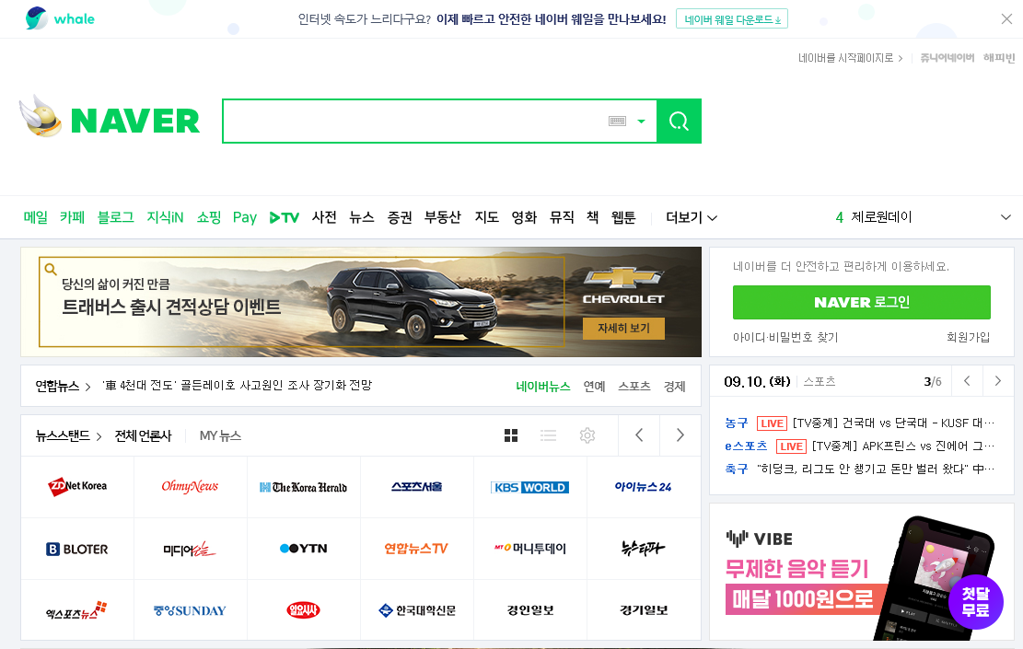This screenshot has height=649, width=1023.
Task: Close the whale promotion banner
Action: point(1006,19)
